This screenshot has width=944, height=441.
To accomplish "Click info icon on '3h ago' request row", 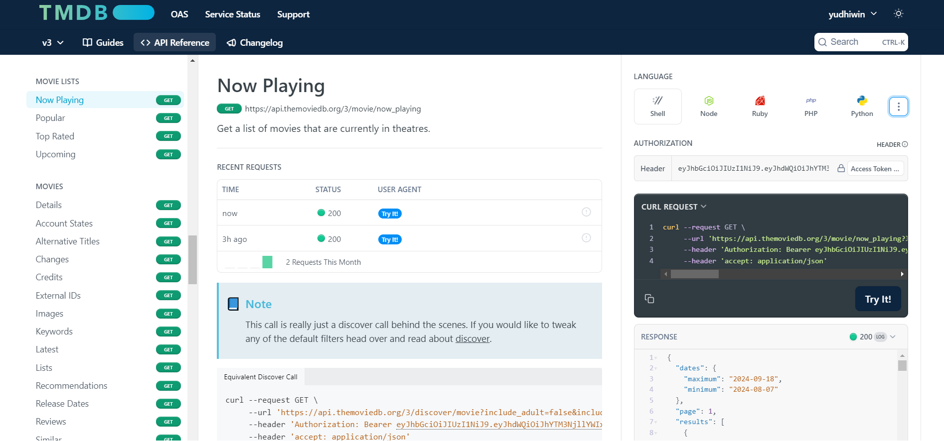I will pos(587,238).
